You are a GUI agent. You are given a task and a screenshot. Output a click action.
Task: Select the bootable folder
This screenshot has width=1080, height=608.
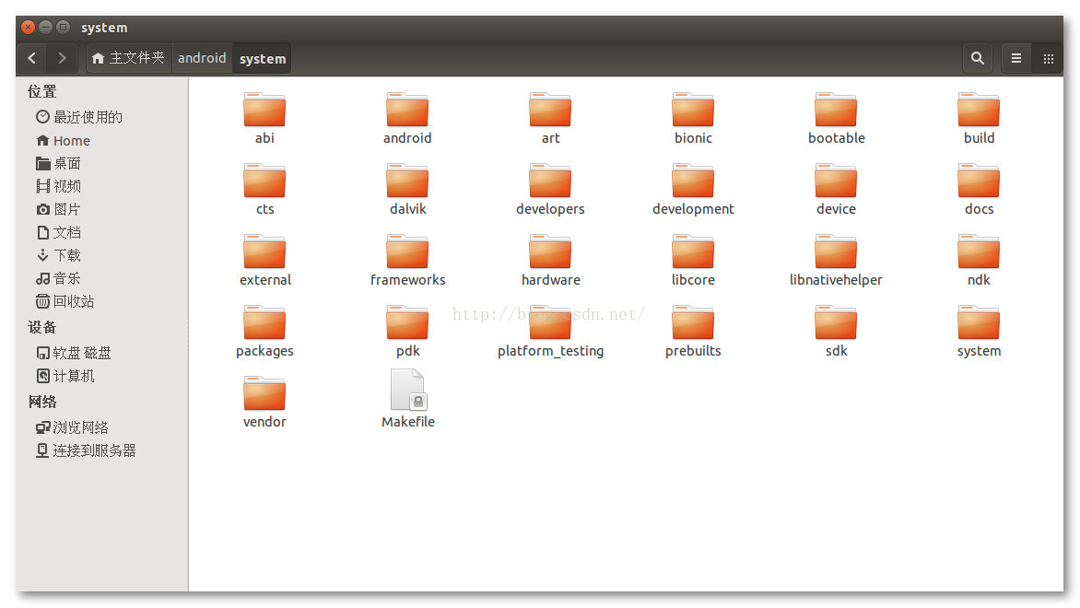click(836, 119)
